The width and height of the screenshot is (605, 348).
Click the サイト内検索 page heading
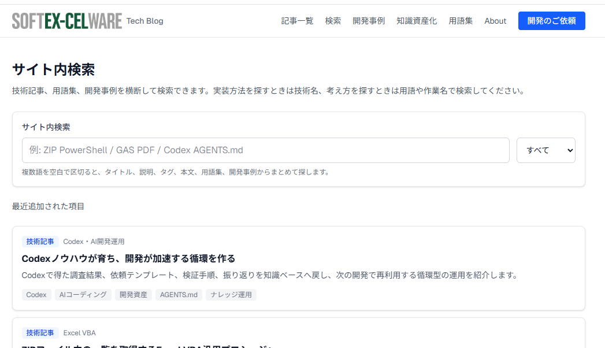coord(53,70)
